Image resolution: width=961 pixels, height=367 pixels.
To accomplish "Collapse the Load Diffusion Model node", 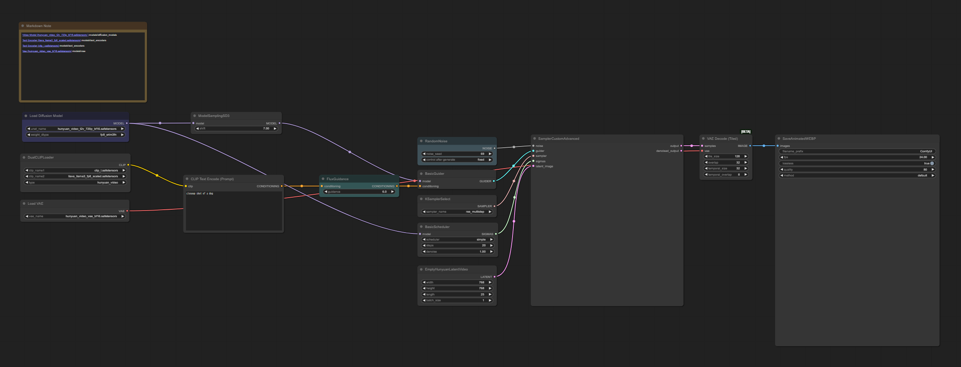I will tap(26, 116).
